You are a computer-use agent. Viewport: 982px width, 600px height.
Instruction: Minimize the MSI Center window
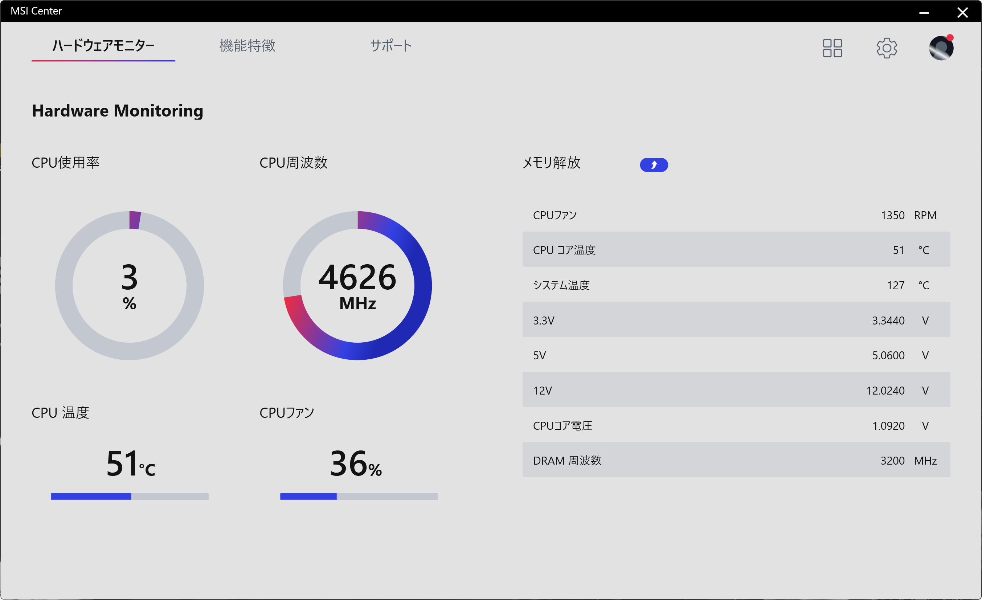[x=924, y=12]
